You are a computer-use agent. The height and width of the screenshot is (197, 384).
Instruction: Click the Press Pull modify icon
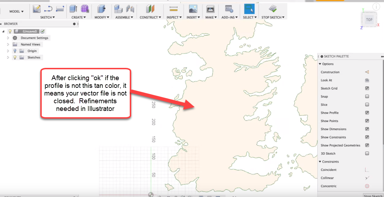point(101,9)
